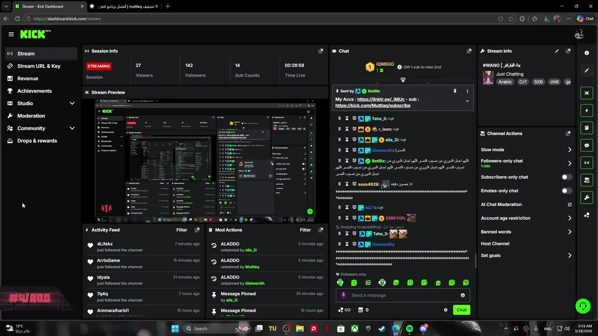The image size is (598, 336).
Task: Open Achievements page
Action: click(x=41, y=91)
